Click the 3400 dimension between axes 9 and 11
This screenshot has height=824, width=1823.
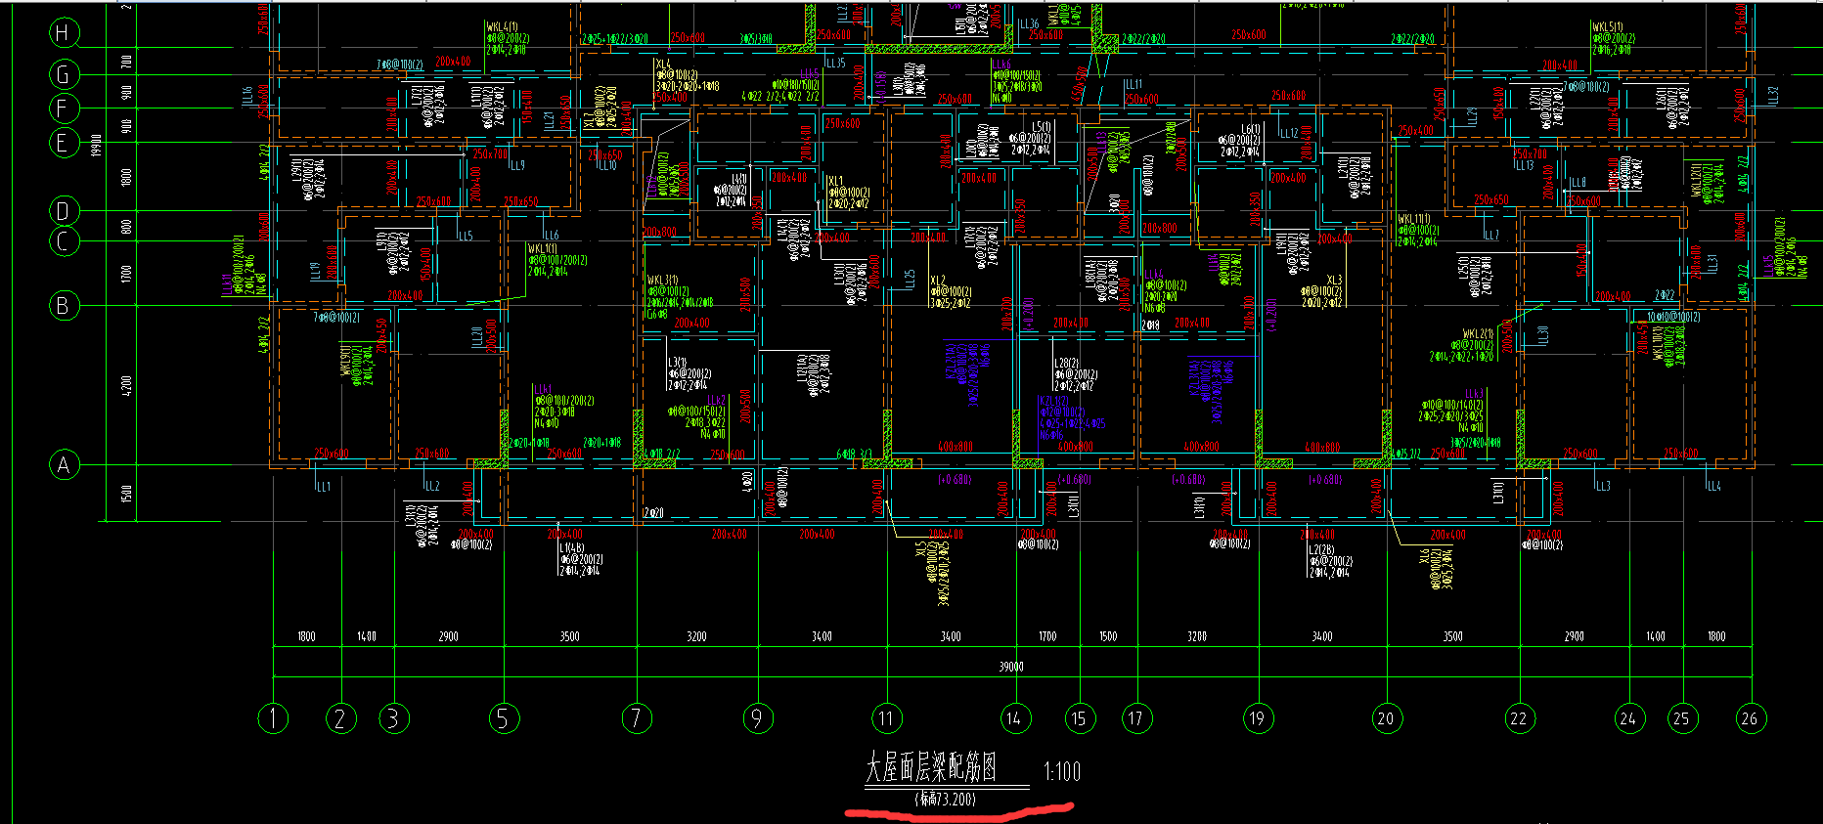pyautogui.click(x=823, y=636)
